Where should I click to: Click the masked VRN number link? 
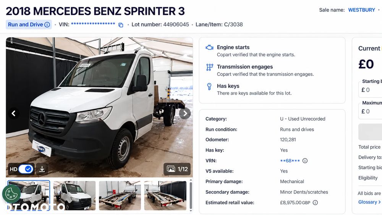tap(290, 161)
